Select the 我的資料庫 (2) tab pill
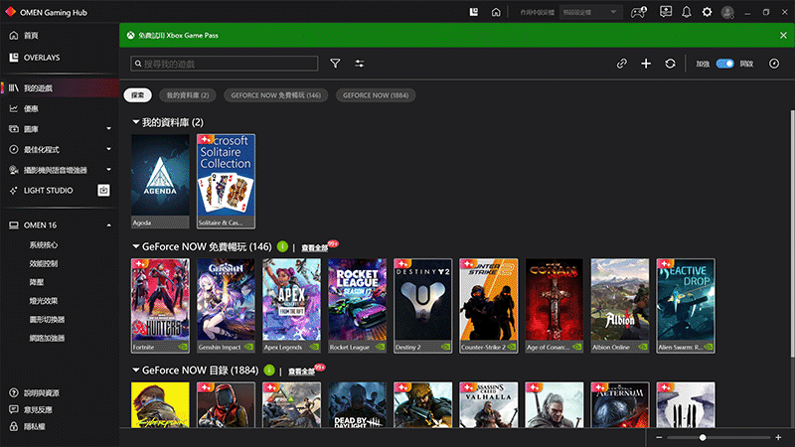The image size is (795, 447). coord(188,95)
